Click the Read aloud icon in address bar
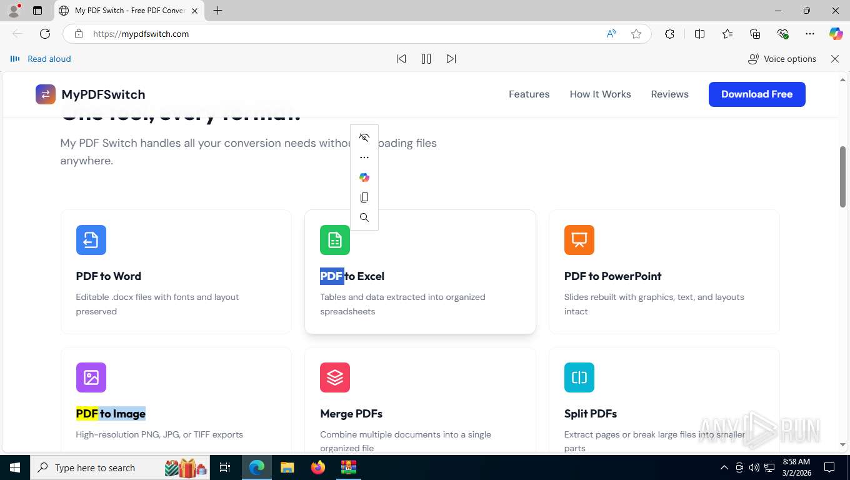Viewport: 850px width, 480px height. pos(611,34)
